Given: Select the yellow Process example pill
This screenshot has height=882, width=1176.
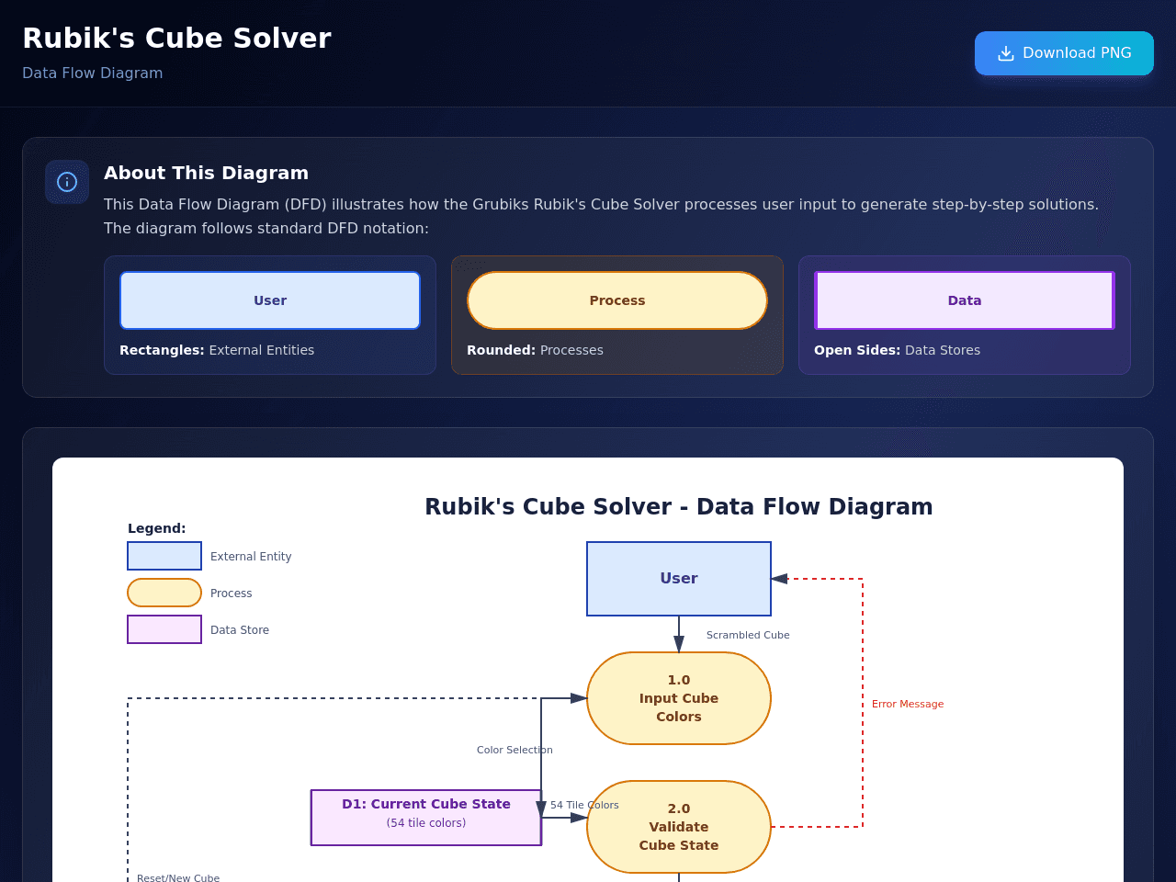Looking at the screenshot, I should (617, 300).
